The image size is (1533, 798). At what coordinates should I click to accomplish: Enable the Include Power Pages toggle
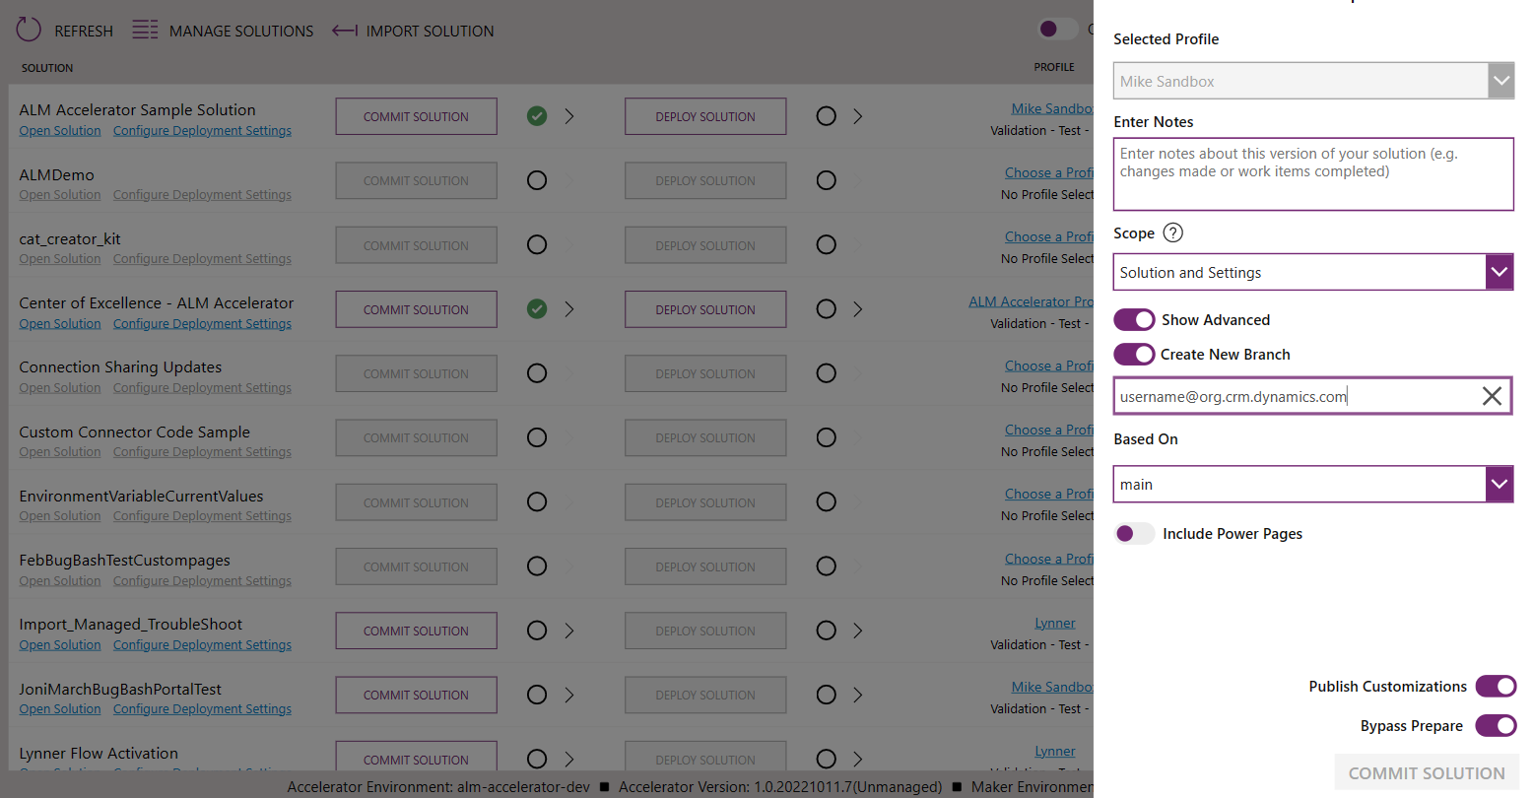pos(1134,533)
